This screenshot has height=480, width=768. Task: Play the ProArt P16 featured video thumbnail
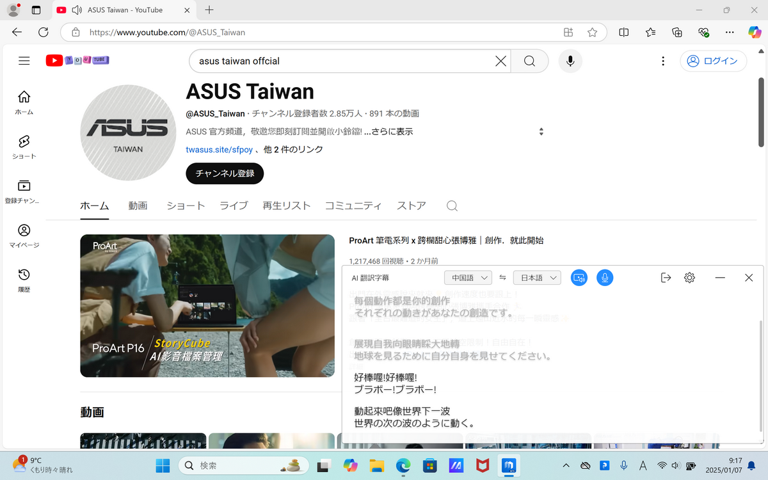[x=207, y=306]
